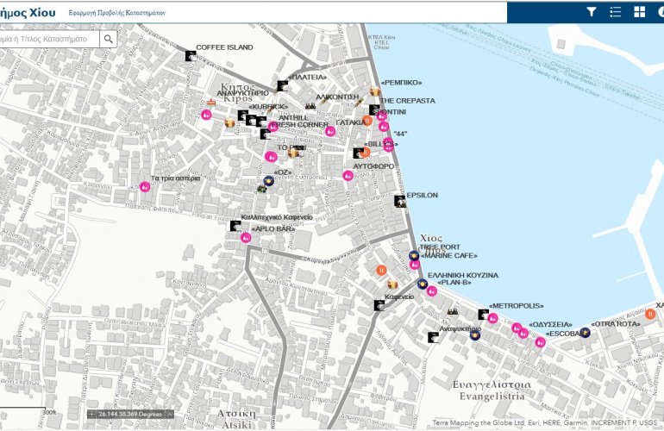Click the Δήμος Χίου header title
This screenshot has width=664, height=431.
pyautogui.click(x=28, y=13)
